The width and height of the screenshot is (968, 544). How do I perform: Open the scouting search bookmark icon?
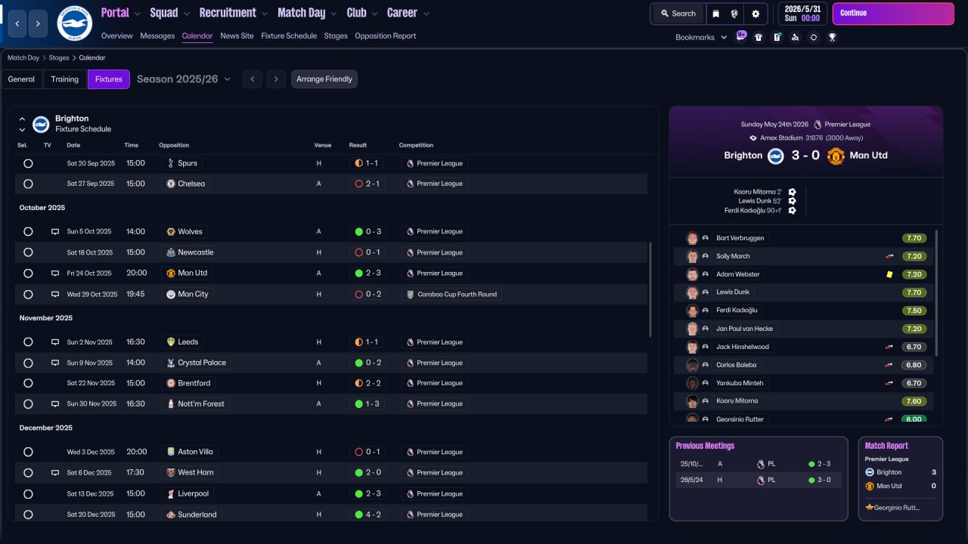(x=795, y=37)
